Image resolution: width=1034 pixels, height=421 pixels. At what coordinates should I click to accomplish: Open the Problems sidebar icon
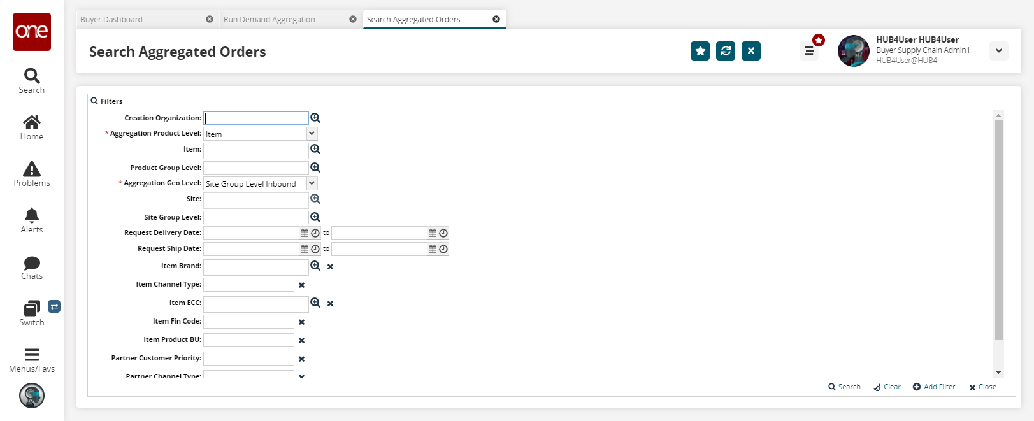point(32,174)
